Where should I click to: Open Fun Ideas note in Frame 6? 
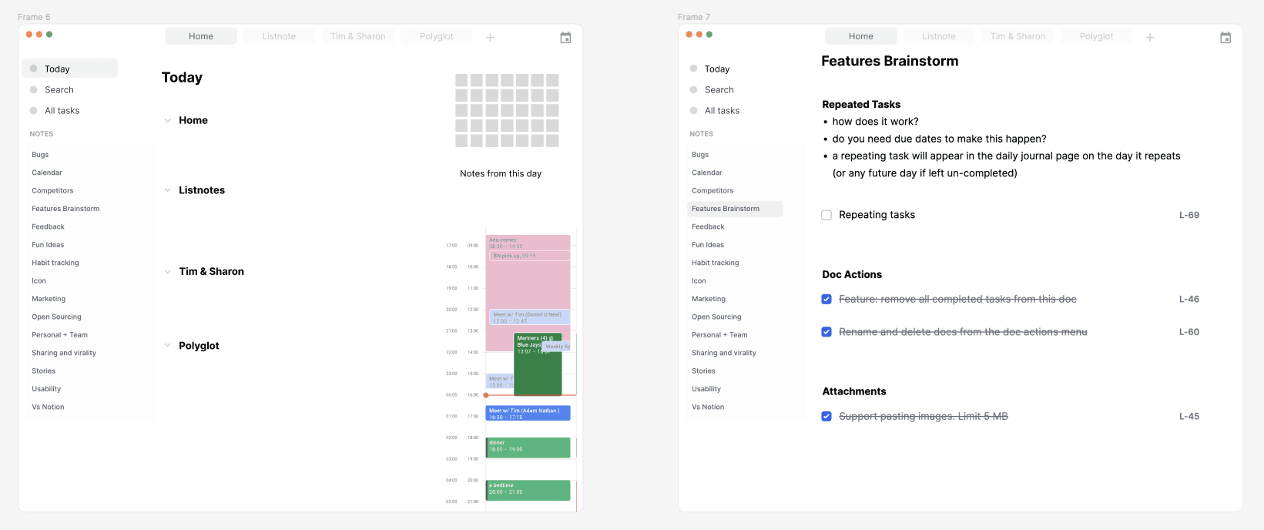48,245
